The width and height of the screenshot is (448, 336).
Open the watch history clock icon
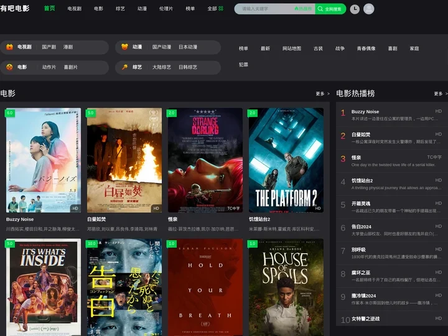pos(355,9)
